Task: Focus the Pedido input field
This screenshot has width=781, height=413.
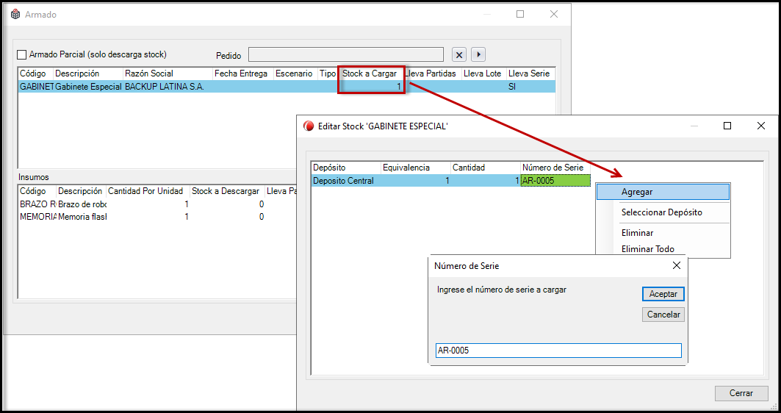Action: pos(345,54)
